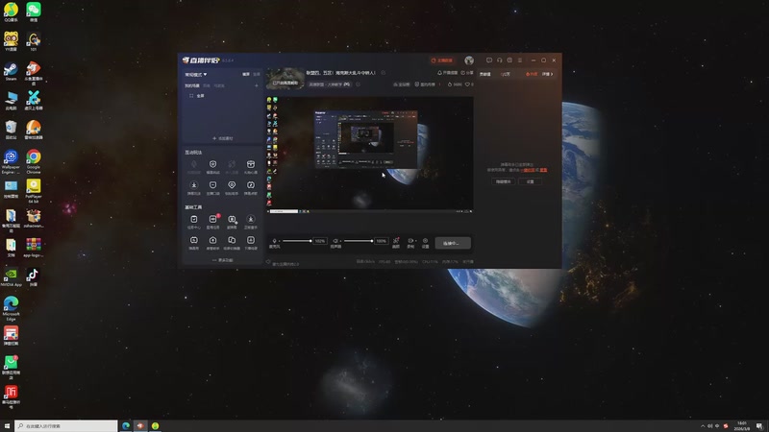This screenshot has width=769, height=432.
Task: Click the chat-with-gear tool icon in basic tools
Action: coord(232,220)
